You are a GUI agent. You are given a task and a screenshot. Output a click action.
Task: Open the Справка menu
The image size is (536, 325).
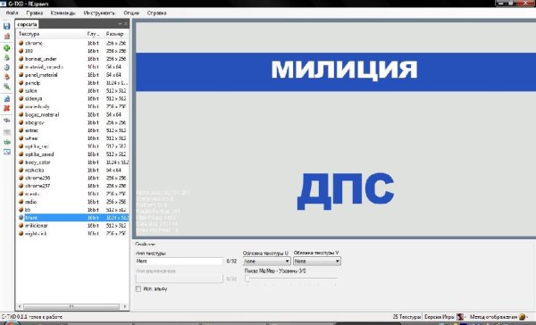coord(156,13)
